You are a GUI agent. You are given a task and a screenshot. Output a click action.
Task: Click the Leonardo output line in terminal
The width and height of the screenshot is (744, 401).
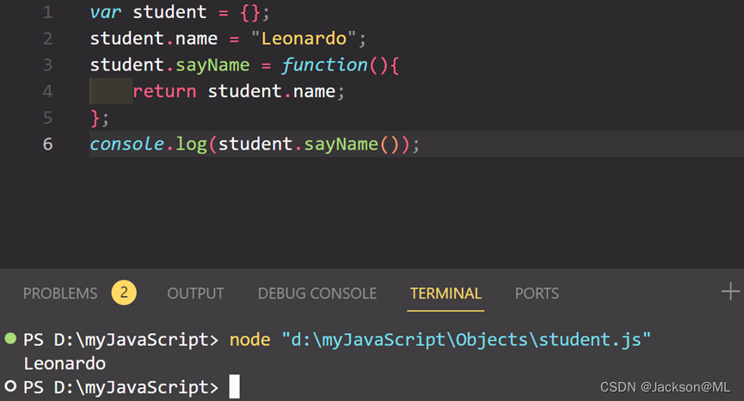tap(65, 363)
